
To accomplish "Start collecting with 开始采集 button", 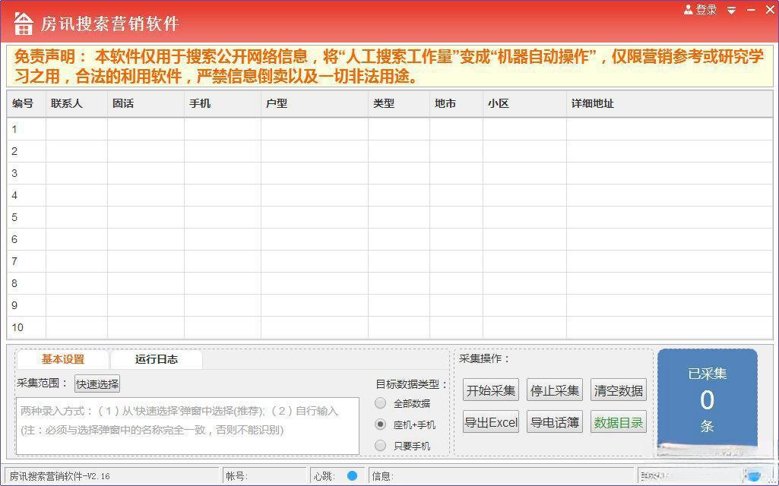I will 491,390.
